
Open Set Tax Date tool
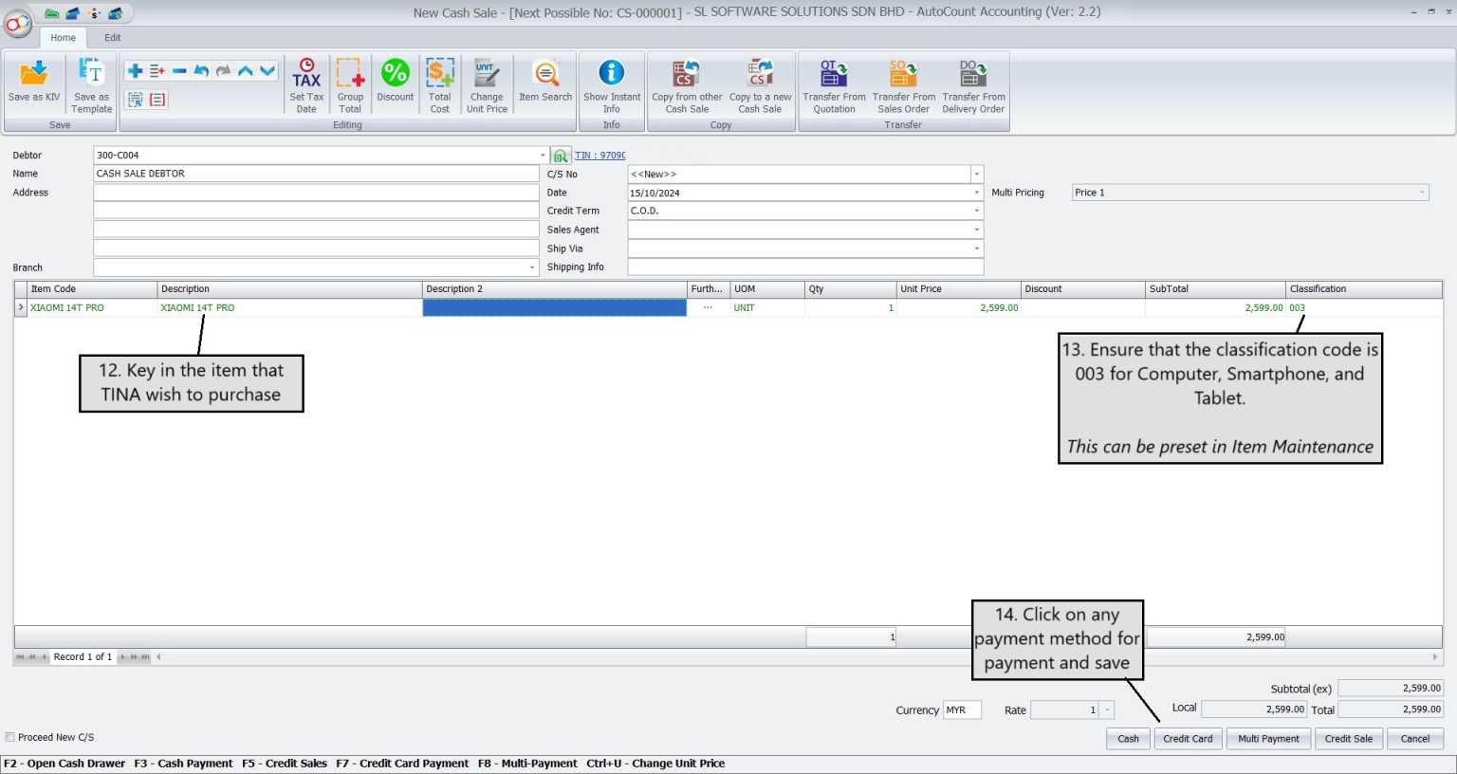[306, 85]
